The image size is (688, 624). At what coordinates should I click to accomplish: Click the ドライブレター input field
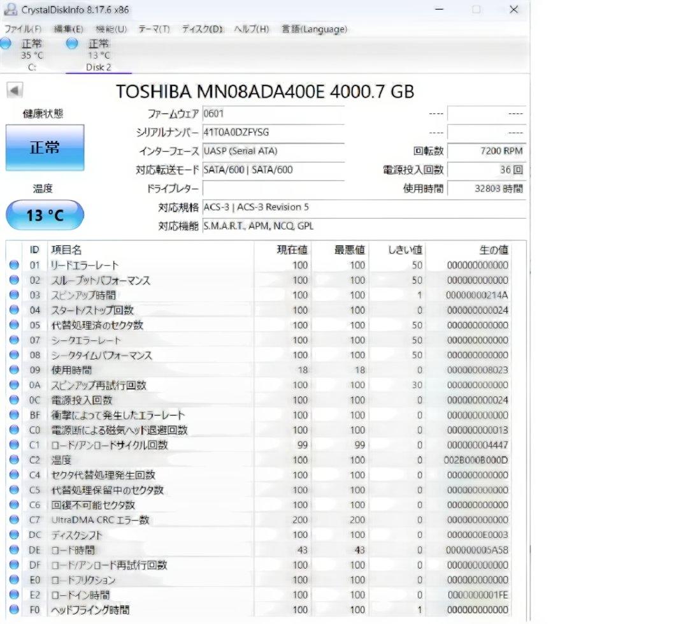274,188
